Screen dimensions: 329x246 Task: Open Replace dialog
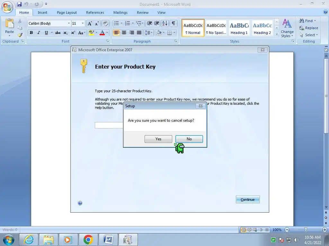pyautogui.click(x=308, y=28)
